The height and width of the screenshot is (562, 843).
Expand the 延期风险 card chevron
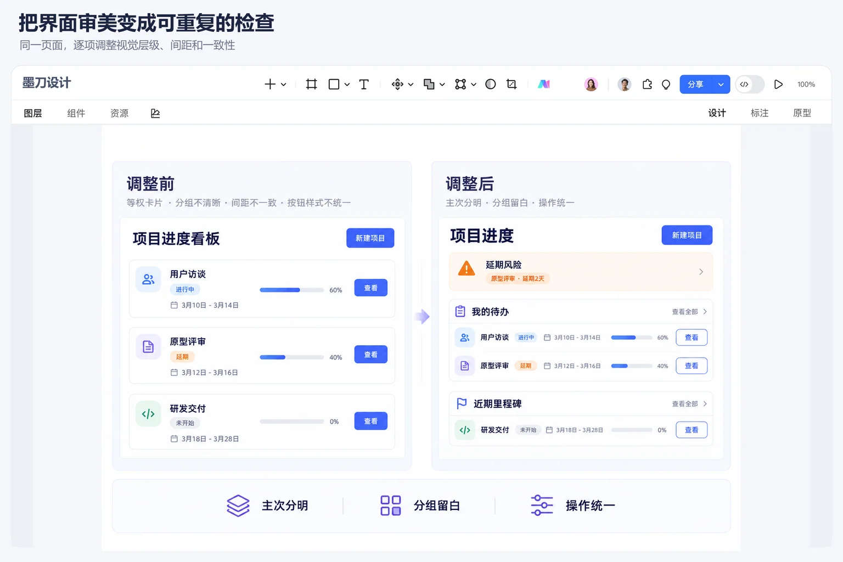(x=701, y=272)
